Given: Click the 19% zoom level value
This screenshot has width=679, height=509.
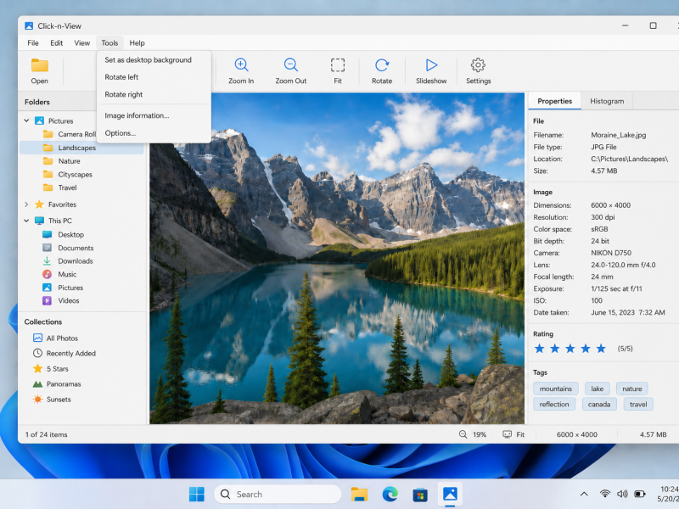Looking at the screenshot, I should click(480, 434).
